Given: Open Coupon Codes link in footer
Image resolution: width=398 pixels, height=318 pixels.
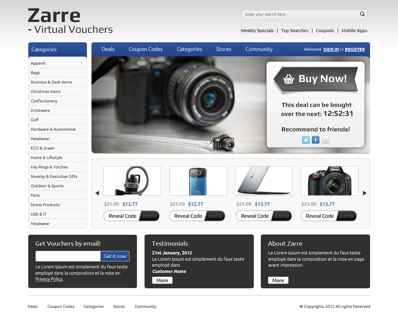Looking at the screenshot, I should coord(61,306).
